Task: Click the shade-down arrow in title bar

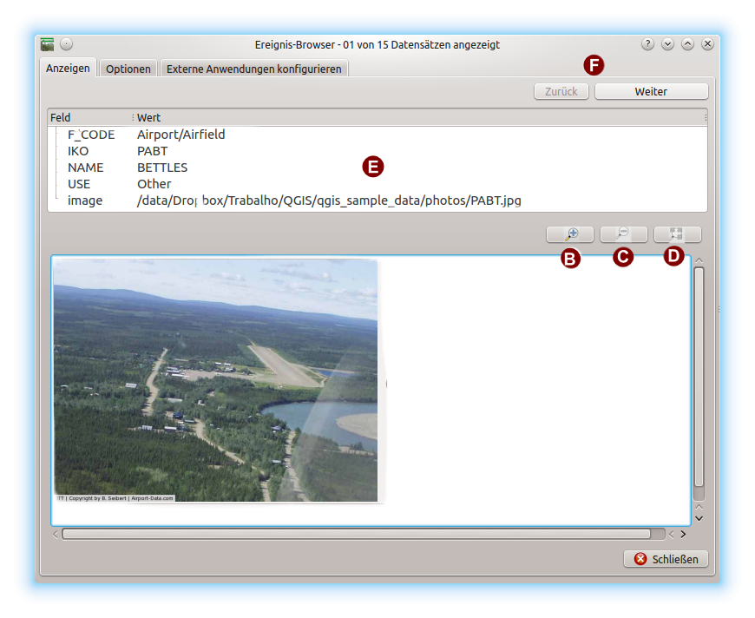Action: pyautogui.click(x=667, y=44)
